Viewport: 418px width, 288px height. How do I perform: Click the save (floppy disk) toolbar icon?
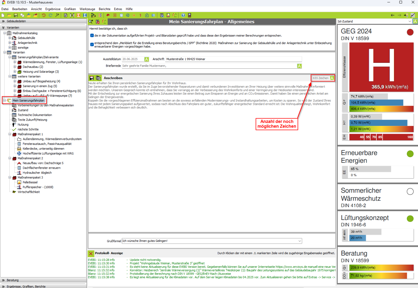(15, 15)
